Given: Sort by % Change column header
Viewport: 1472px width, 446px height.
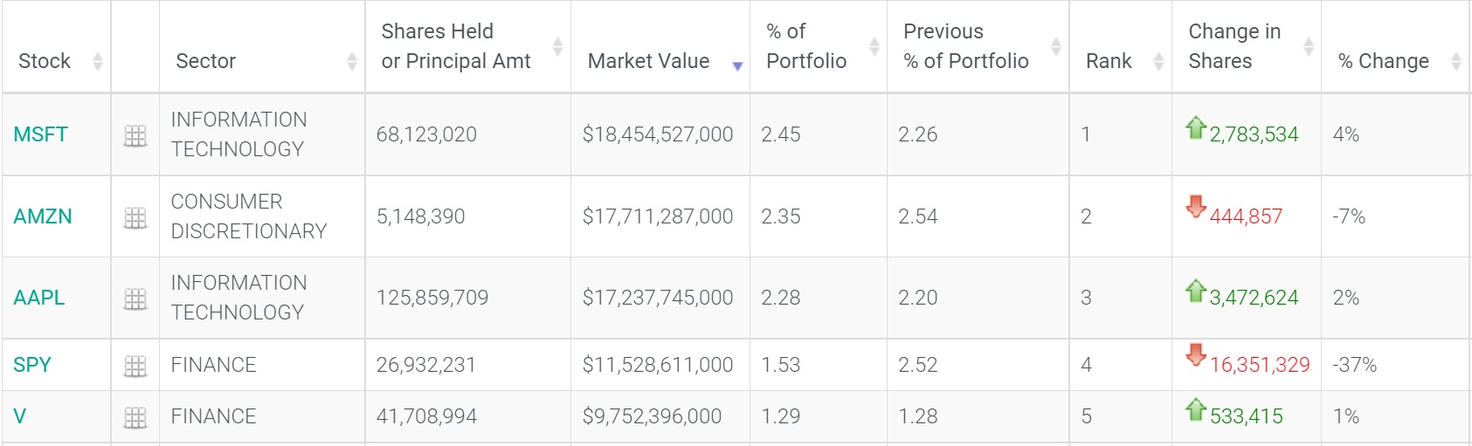Looking at the screenshot, I should pyautogui.click(x=1455, y=61).
